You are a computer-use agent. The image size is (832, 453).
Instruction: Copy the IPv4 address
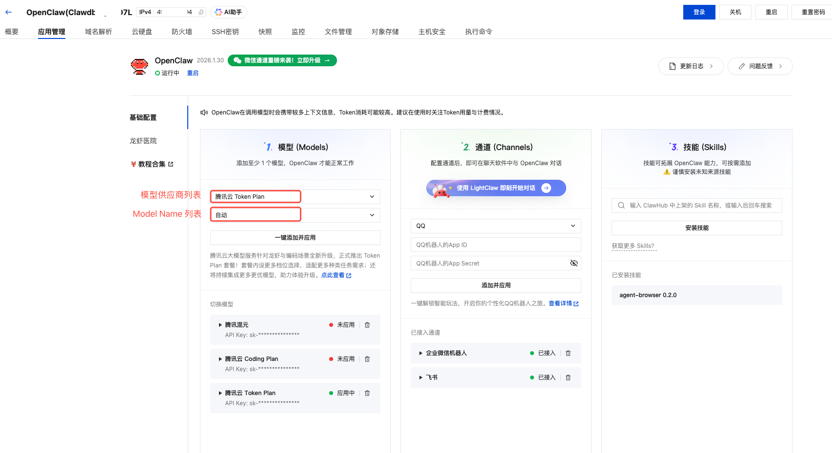pos(201,12)
